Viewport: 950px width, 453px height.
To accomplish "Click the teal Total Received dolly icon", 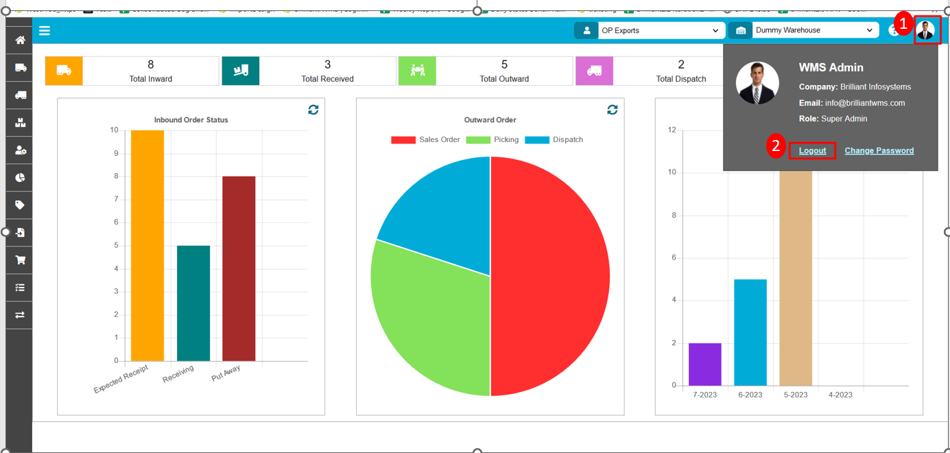I will click(241, 71).
